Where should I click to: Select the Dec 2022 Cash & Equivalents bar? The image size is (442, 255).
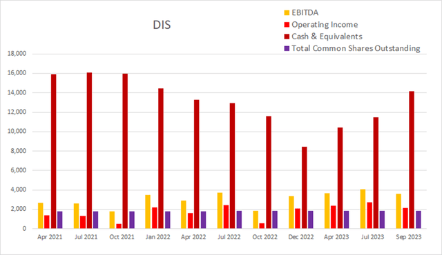tap(305, 187)
